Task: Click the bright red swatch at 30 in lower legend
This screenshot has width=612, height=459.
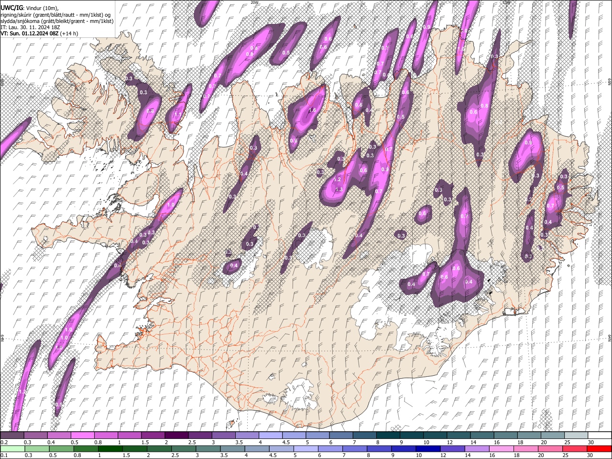Action: point(599,449)
